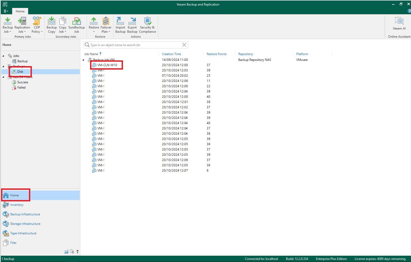
Task: Create a SureBackup Job from ribbon
Action: 76,25
